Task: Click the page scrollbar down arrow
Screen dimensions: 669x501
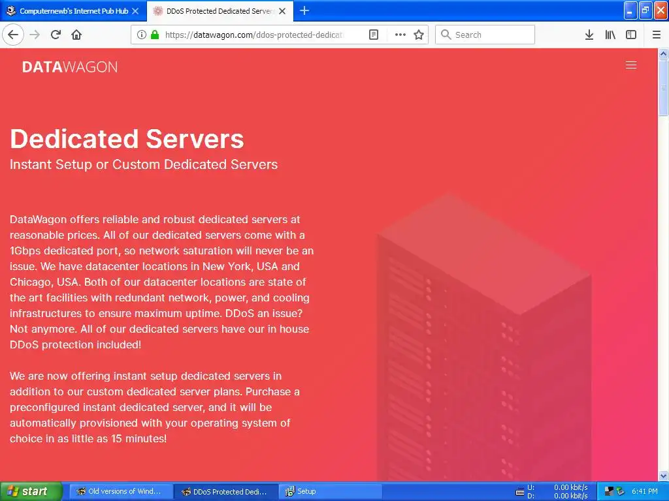Action: click(663, 476)
